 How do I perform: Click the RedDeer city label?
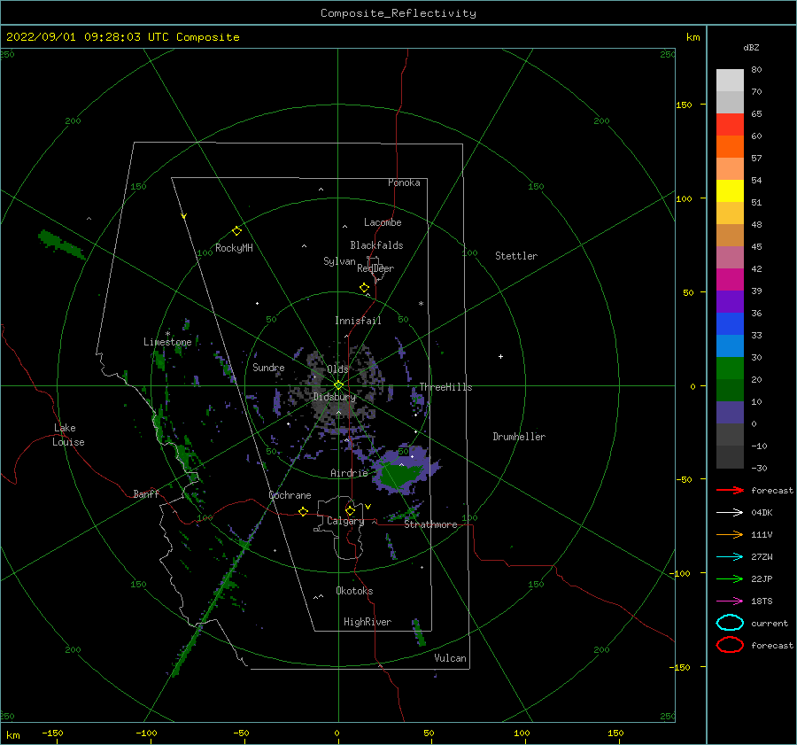(375, 268)
